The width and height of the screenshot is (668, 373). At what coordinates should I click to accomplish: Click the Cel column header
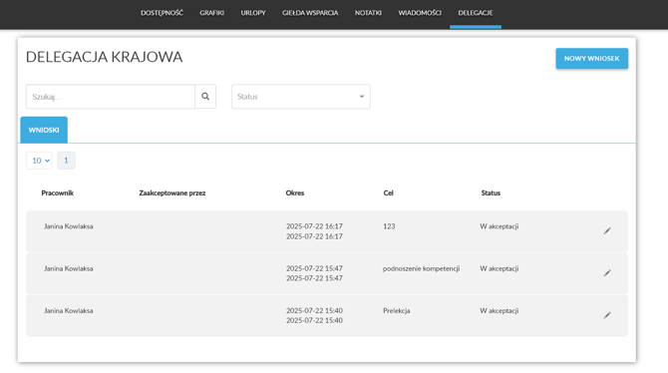pos(388,193)
